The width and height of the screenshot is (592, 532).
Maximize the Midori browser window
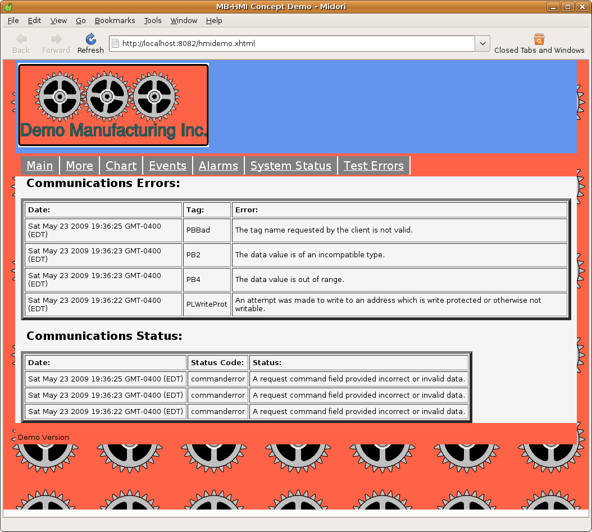(568, 7)
